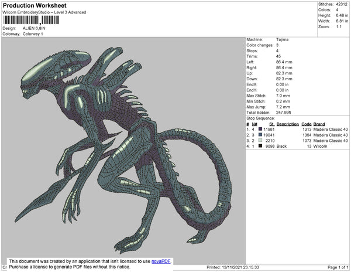The width and height of the screenshot is (351, 272).
Task: Select height value 6.48 in
Action: pyautogui.click(x=342, y=15)
